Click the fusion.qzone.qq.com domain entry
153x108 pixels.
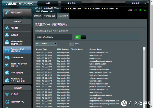pyautogui.click(x=98, y=64)
